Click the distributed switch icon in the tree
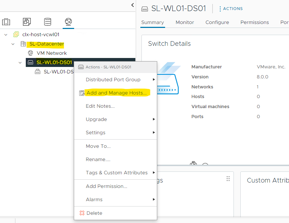The image size is (289, 223). click(30, 62)
